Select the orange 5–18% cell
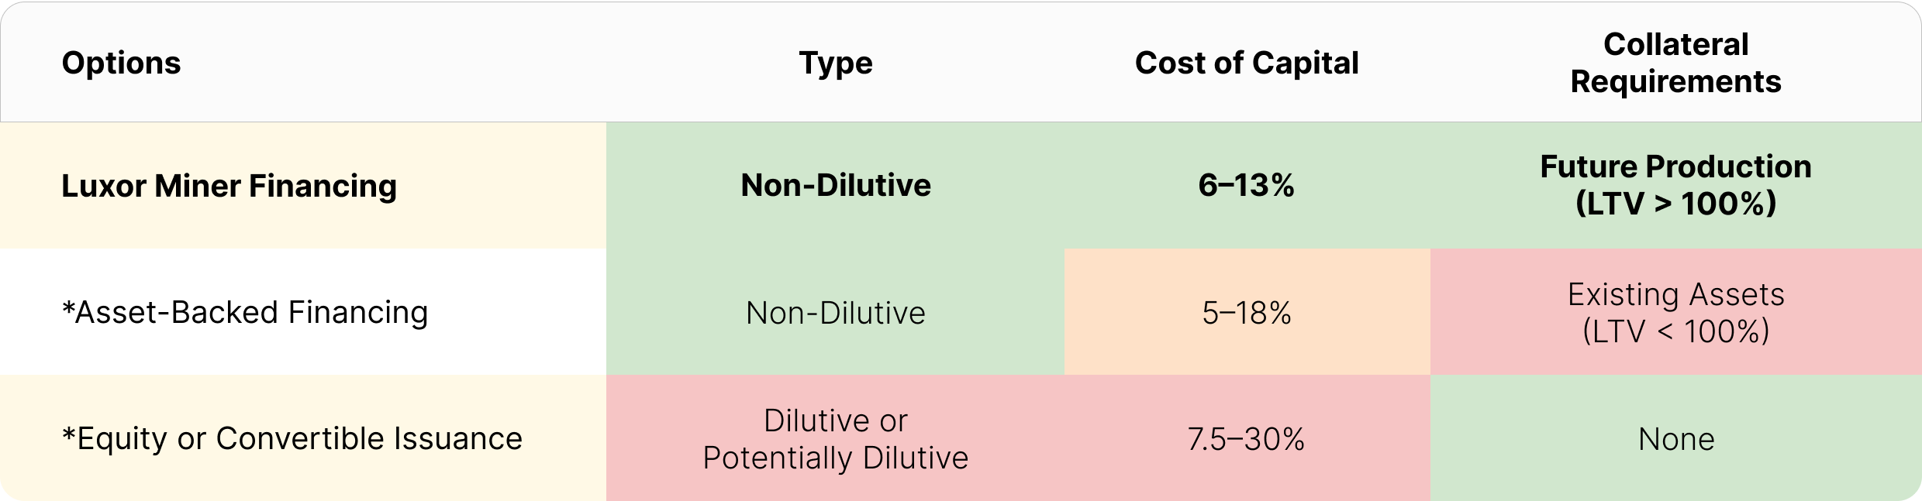This screenshot has height=501, width=1922. [1246, 313]
